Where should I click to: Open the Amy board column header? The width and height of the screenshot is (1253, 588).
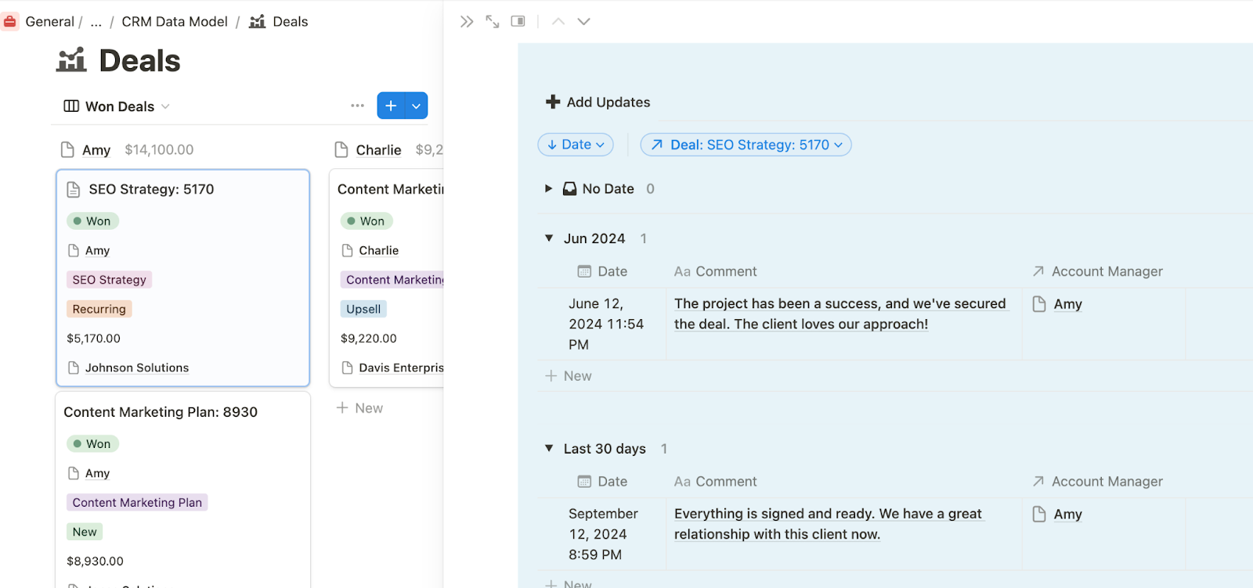tap(96, 150)
